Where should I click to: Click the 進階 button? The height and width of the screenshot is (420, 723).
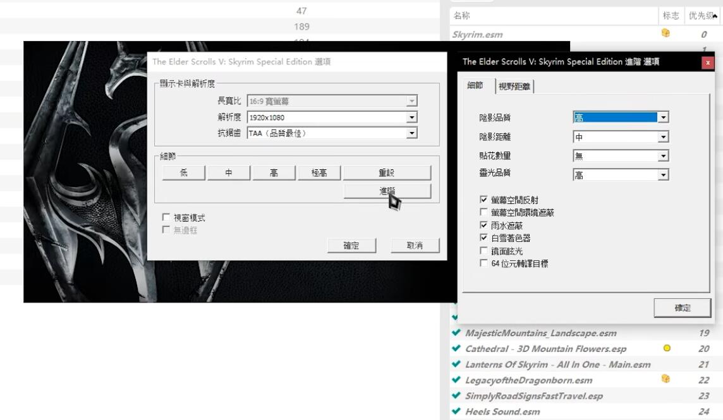[387, 191]
